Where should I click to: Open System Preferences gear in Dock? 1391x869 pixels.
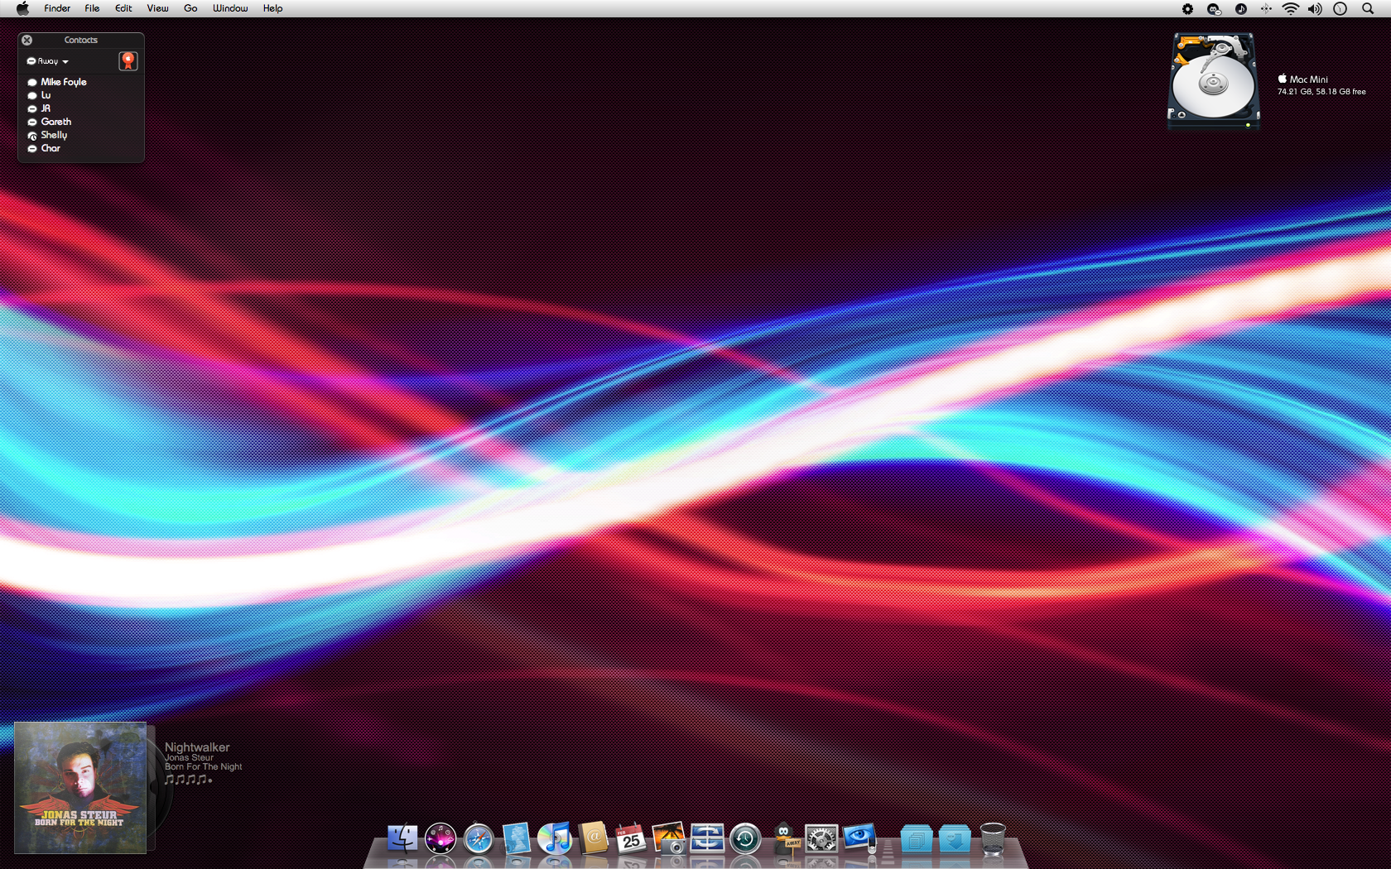click(821, 838)
